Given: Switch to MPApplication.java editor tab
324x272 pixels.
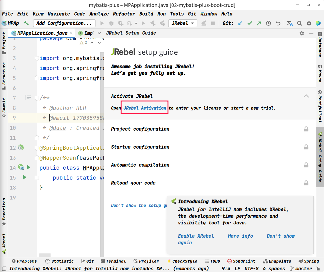Looking at the screenshot, I should (x=42, y=33).
